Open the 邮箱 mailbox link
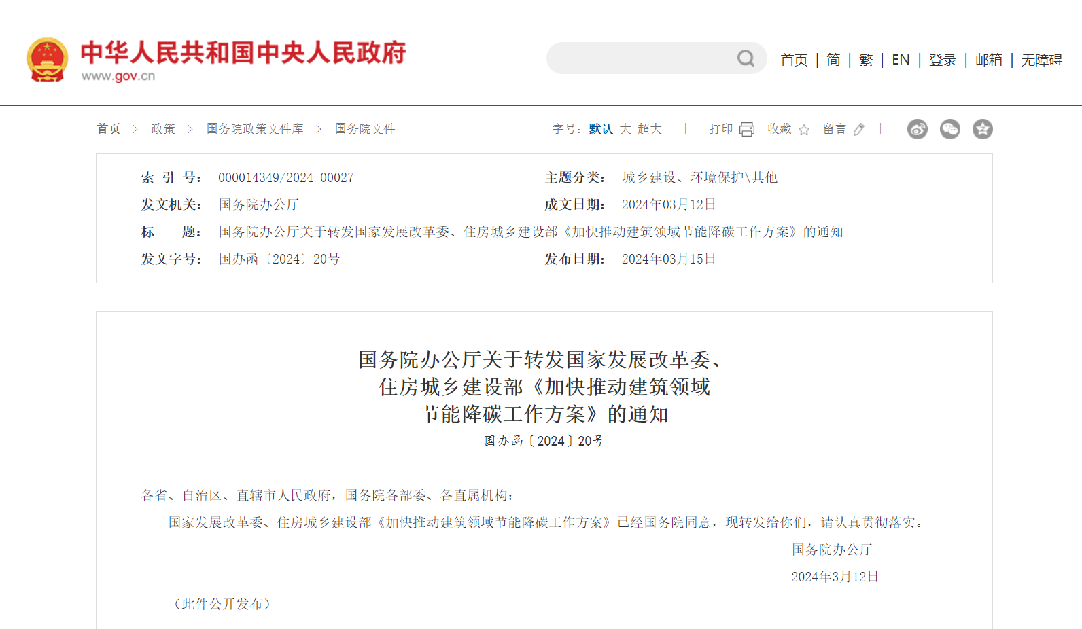Screen dimensions: 1082x629 (989, 60)
